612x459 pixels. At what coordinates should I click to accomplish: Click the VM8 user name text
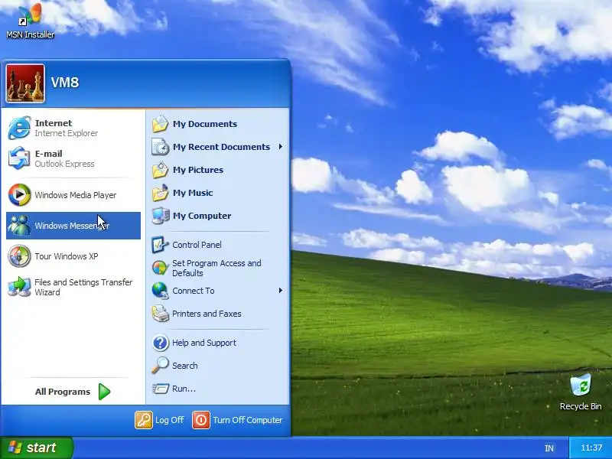pyautogui.click(x=65, y=83)
